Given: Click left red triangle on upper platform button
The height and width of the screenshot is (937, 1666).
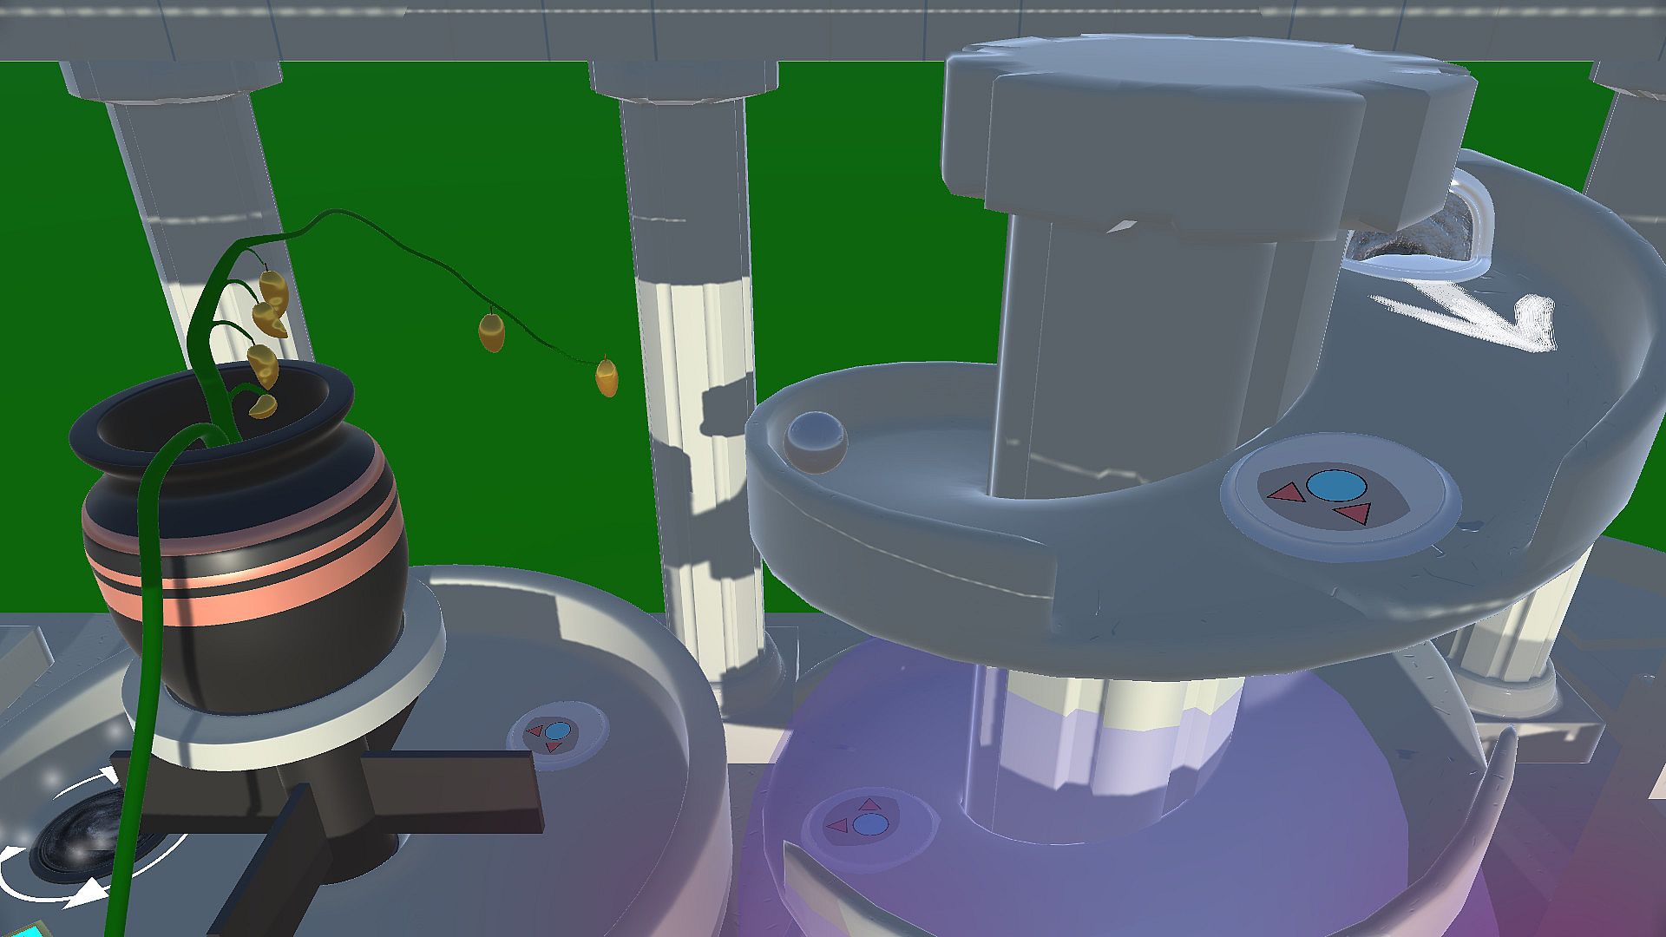Looking at the screenshot, I should pyautogui.click(x=1286, y=495).
